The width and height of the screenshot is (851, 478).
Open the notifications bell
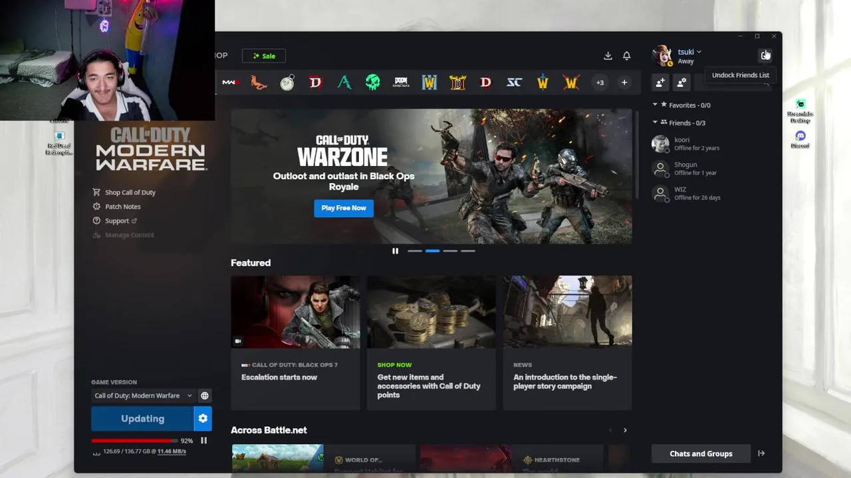[626, 56]
